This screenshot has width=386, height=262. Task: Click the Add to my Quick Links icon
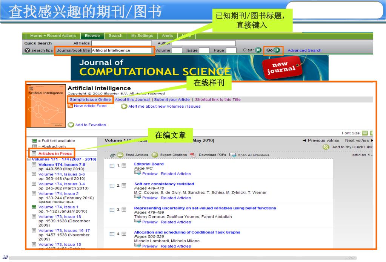[x=326, y=147]
